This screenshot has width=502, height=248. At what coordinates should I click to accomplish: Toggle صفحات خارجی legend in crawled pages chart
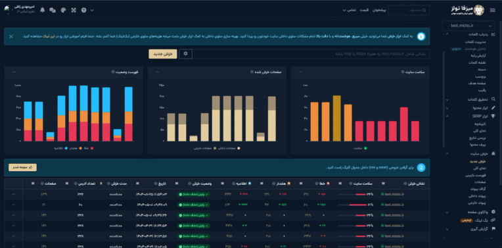[x=205, y=149]
